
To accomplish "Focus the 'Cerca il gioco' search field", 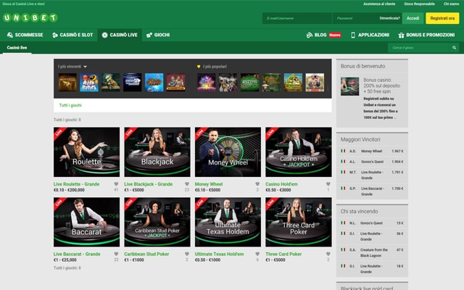I will 419,48.
